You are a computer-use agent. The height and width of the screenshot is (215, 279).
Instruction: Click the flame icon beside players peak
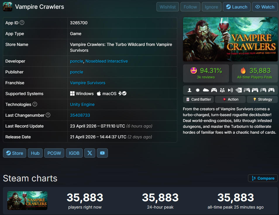click(x=243, y=71)
